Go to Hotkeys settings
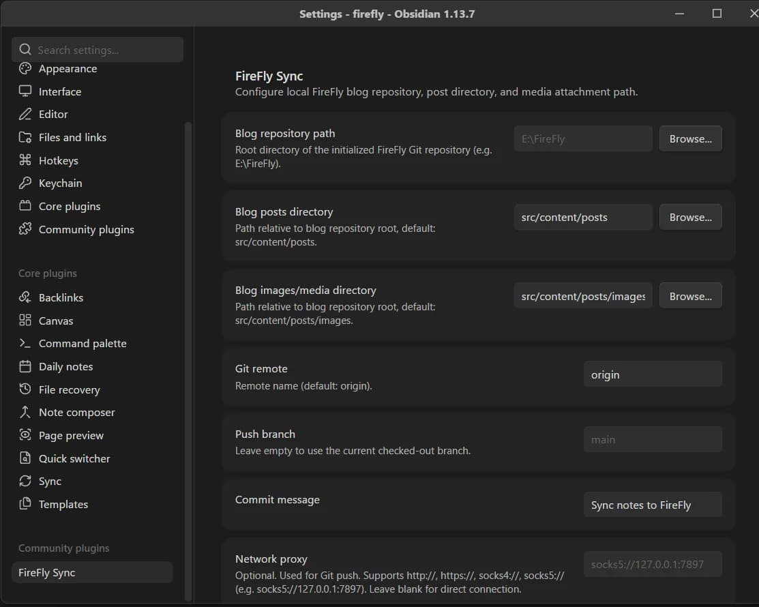The height and width of the screenshot is (607, 759). (92, 160)
